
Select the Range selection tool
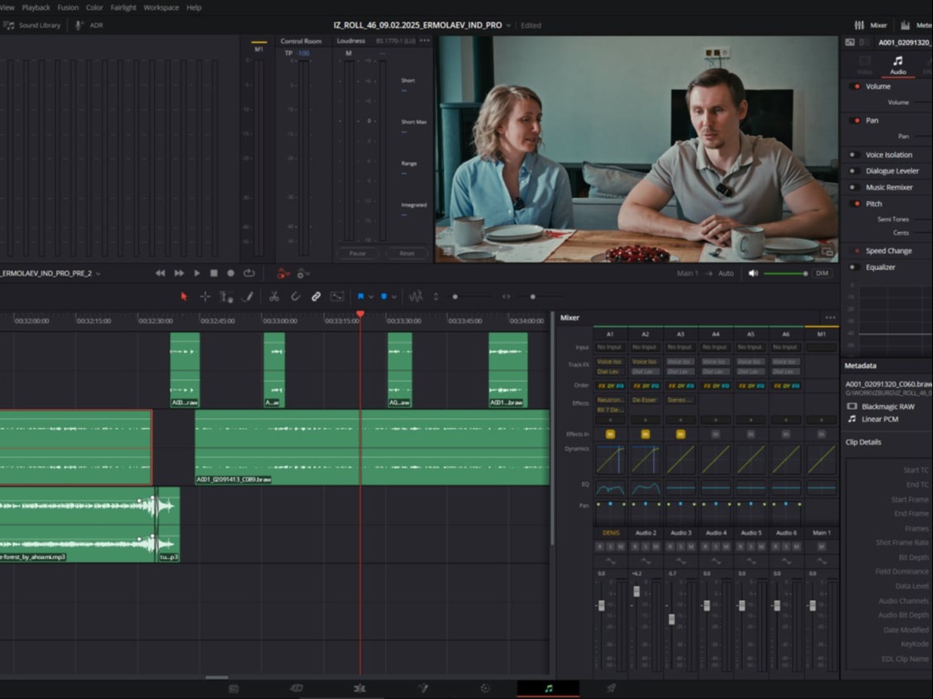(226, 297)
